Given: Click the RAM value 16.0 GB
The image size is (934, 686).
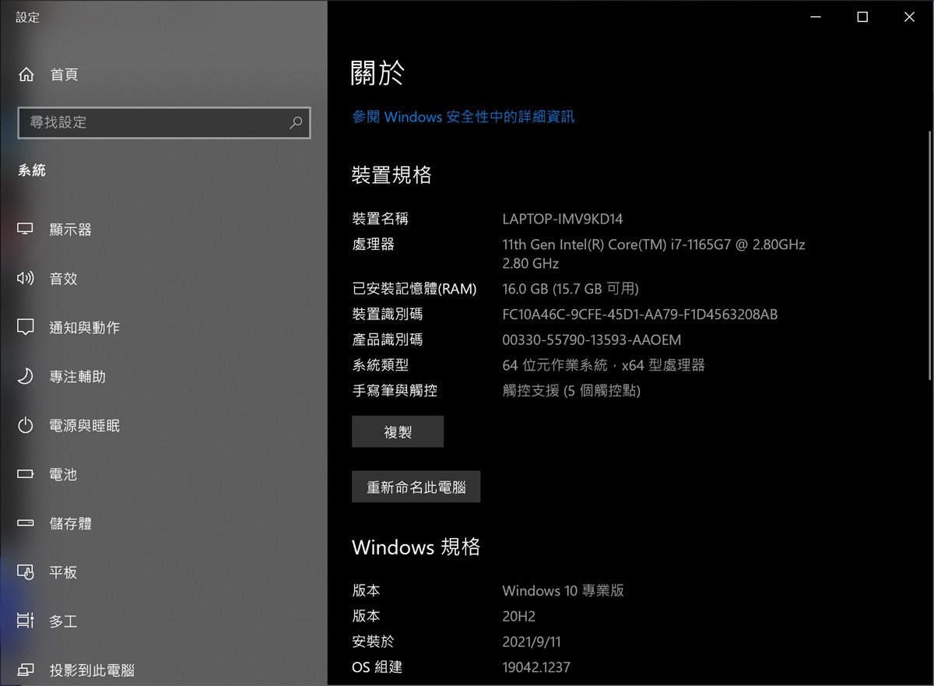Looking at the screenshot, I should pyautogui.click(x=571, y=289).
